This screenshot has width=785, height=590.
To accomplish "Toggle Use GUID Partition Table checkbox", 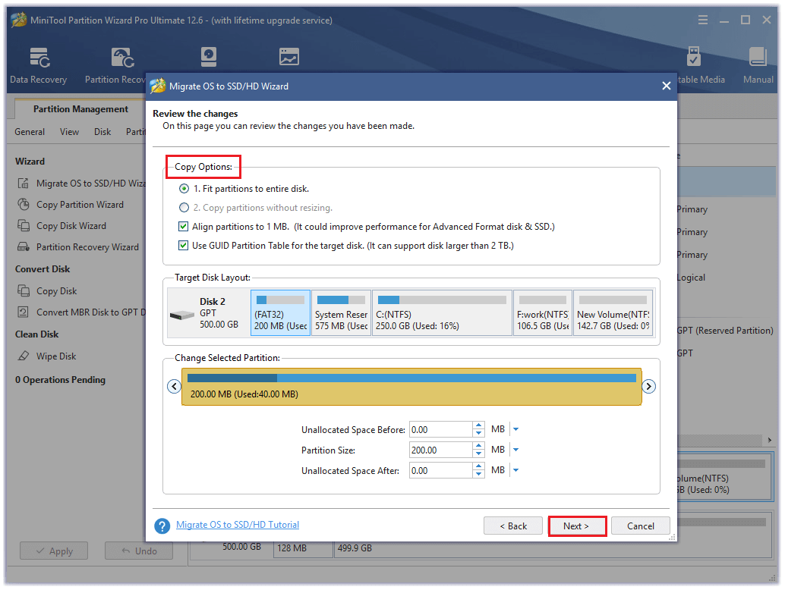I will (x=183, y=246).
